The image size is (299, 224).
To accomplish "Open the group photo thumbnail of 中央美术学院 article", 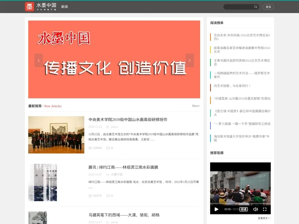I will [56, 135].
